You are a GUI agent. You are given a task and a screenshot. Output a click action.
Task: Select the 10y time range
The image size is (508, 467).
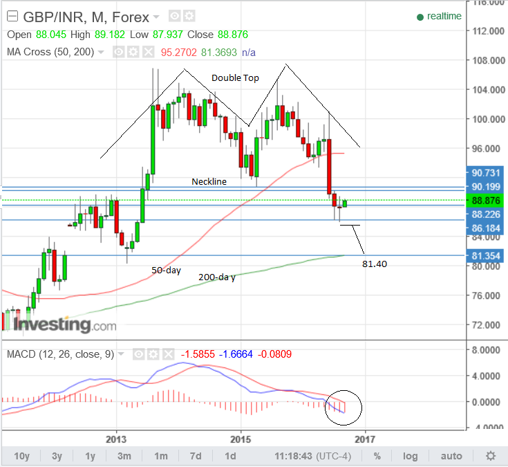coord(22,456)
